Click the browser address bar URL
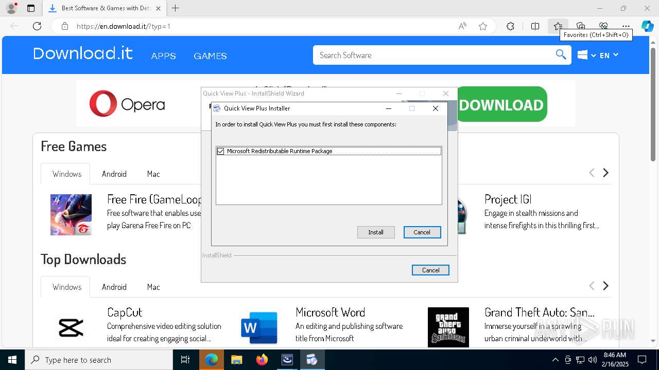 pos(124,26)
